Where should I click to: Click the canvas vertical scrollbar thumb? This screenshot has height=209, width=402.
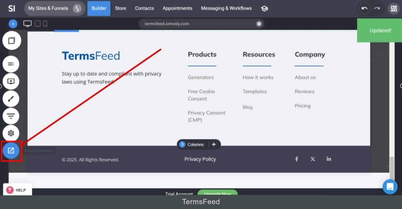pos(392,168)
